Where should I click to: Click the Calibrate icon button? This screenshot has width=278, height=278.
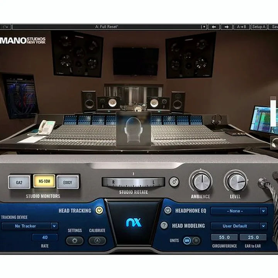(97, 241)
